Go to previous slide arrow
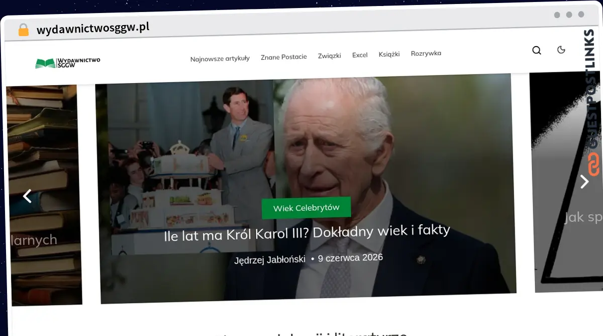Image resolution: width=603 pixels, height=336 pixels. coord(28,196)
